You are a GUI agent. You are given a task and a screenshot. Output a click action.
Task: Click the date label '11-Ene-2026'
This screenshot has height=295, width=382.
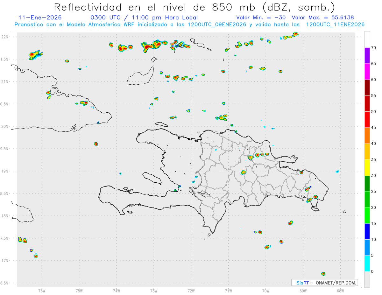point(40,18)
